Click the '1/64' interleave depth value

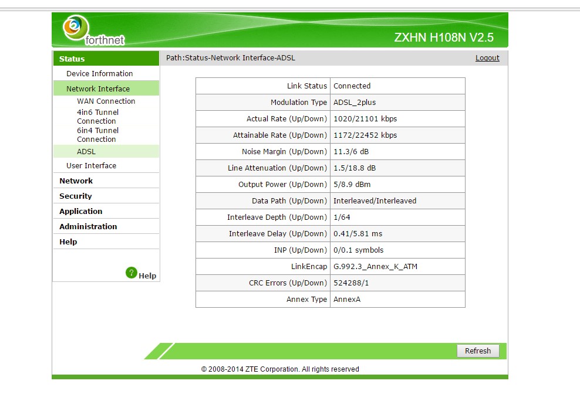(x=342, y=217)
